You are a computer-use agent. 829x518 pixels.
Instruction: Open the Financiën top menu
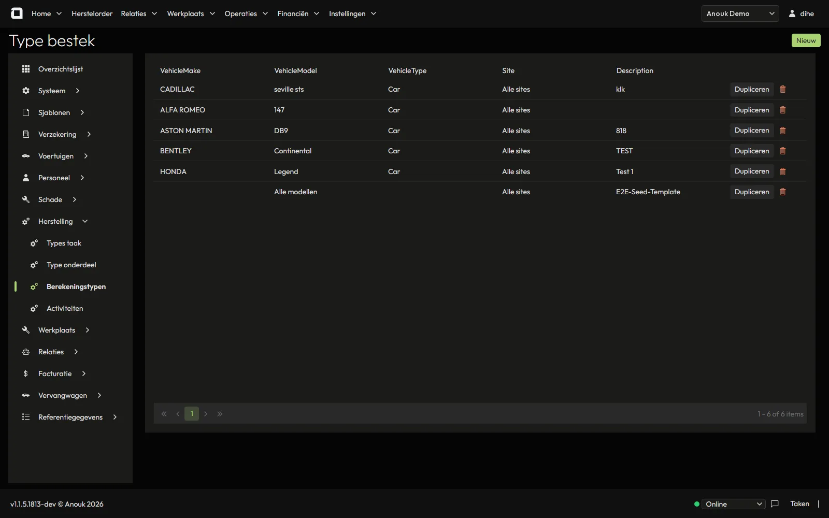pyautogui.click(x=298, y=13)
